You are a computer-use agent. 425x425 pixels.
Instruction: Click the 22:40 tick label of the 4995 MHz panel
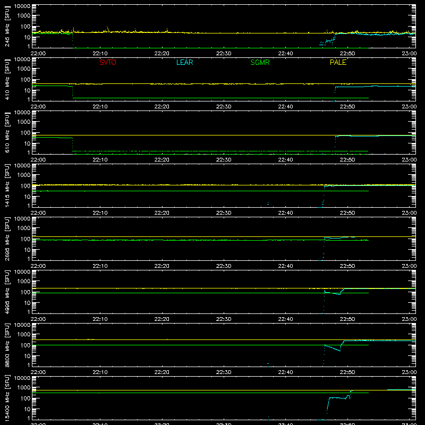pyautogui.click(x=285, y=319)
